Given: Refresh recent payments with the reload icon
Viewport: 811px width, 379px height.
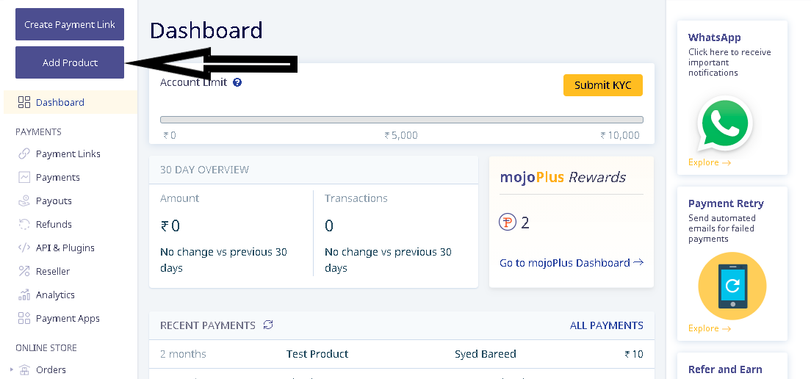Looking at the screenshot, I should (268, 325).
